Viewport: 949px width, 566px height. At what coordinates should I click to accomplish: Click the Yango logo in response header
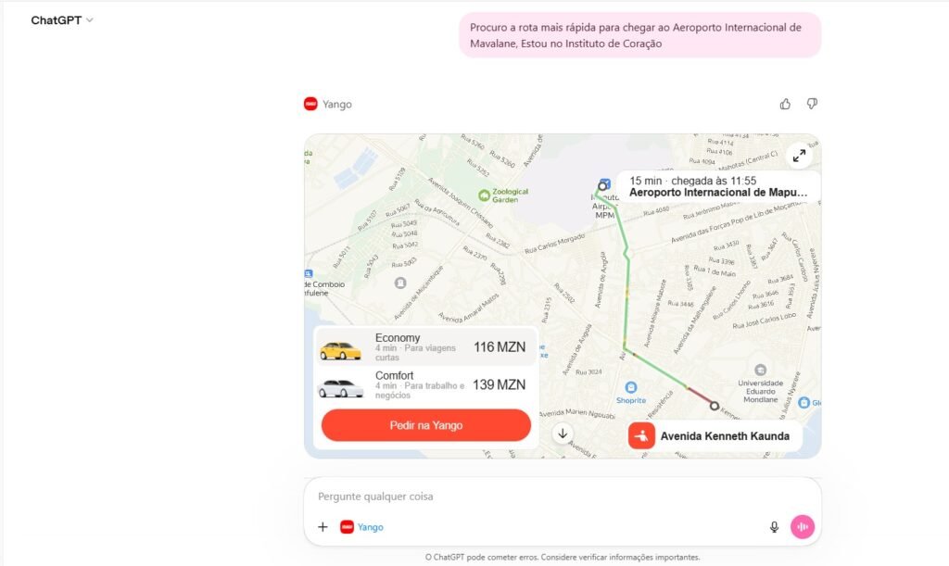tap(310, 104)
